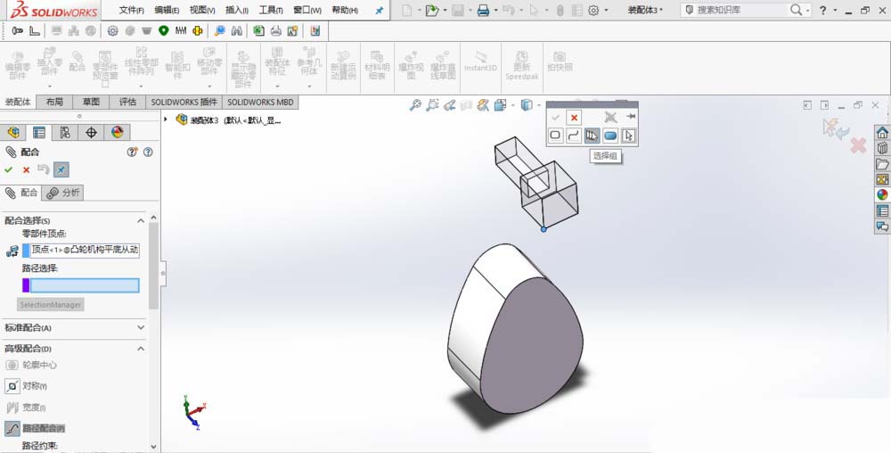Open the 工具(T) menu
891x453 pixels.
[x=271, y=10]
